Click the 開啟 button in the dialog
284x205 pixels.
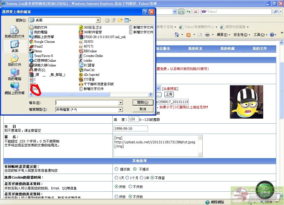(143, 102)
